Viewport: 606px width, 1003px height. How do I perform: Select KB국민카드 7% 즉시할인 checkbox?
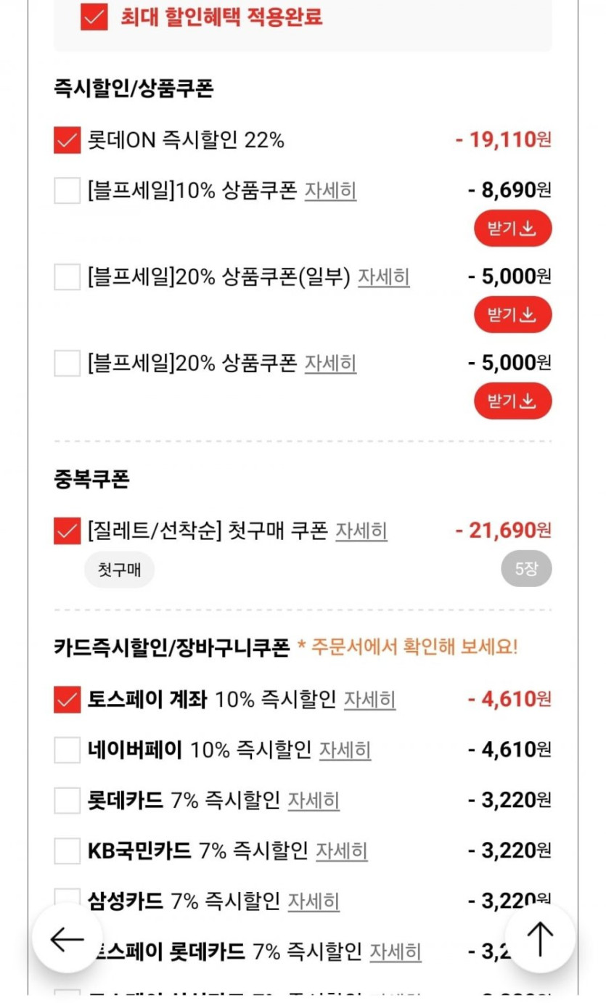pyautogui.click(x=67, y=851)
